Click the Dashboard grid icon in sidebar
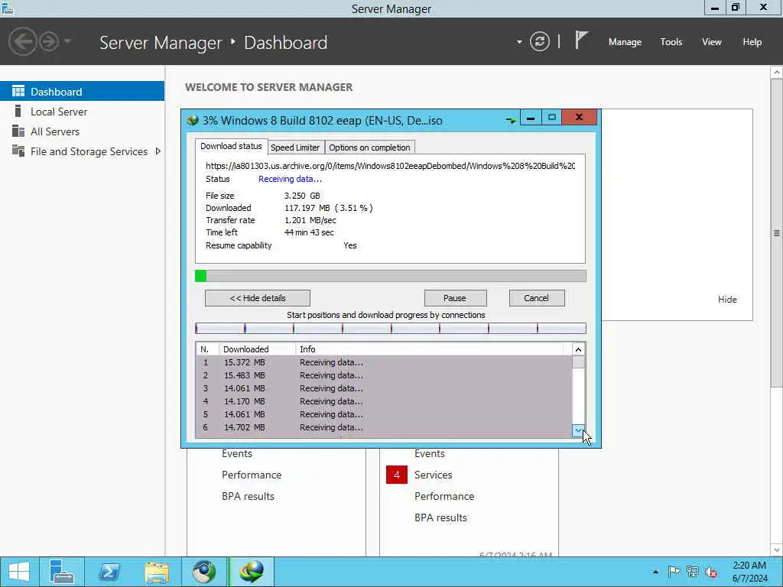Screen dimensions: 783x587 pos(18,91)
